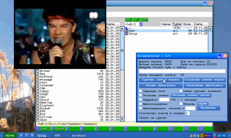Screen dimensions: 231x138
Task: Click the Docpak file icon
Action: click(38, 108)
